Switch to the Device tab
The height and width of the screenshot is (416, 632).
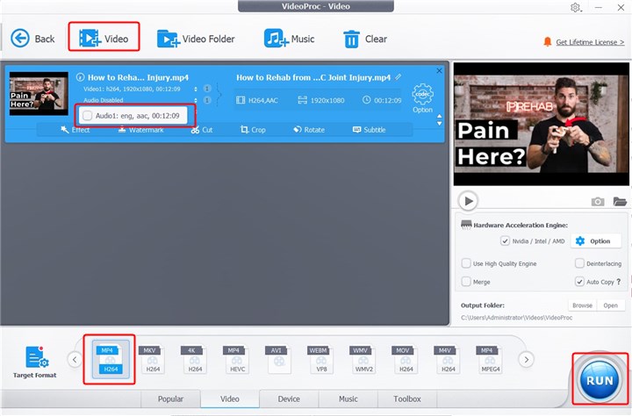coord(289,398)
